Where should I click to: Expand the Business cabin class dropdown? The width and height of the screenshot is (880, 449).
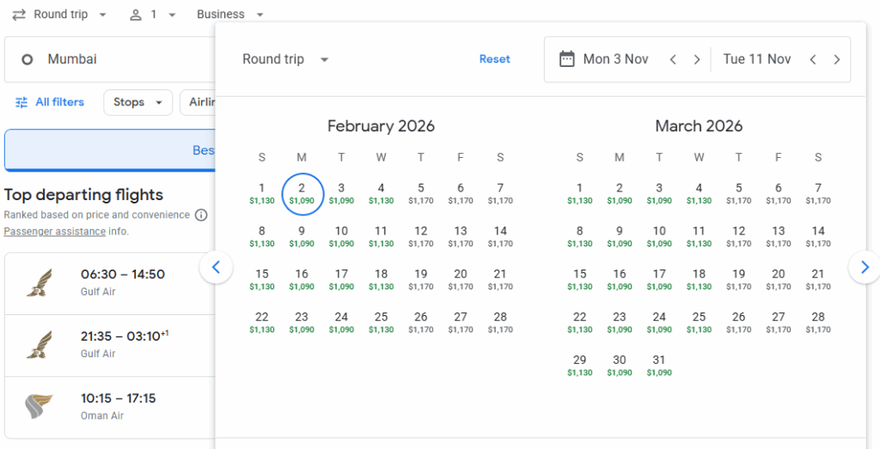(230, 15)
